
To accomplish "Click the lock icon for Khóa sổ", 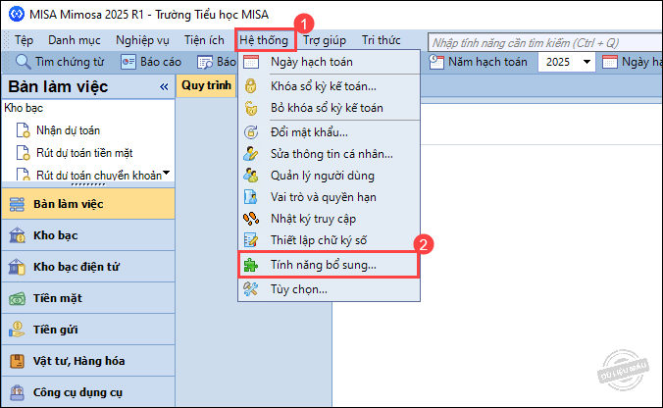I will pyautogui.click(x=251, y=86).
